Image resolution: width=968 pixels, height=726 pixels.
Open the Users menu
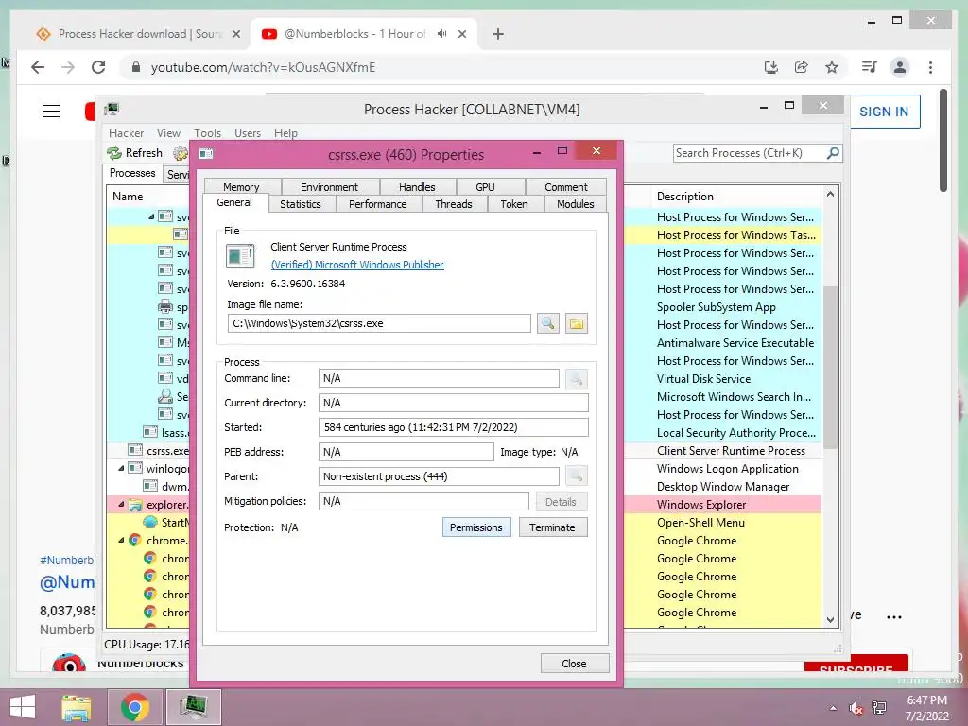tap(248, 133)
